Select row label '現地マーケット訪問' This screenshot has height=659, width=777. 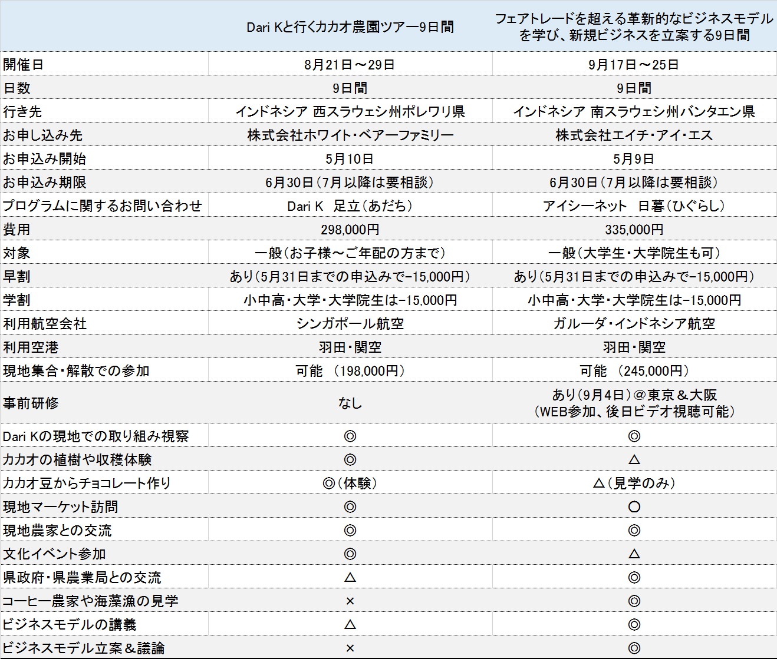60,507
